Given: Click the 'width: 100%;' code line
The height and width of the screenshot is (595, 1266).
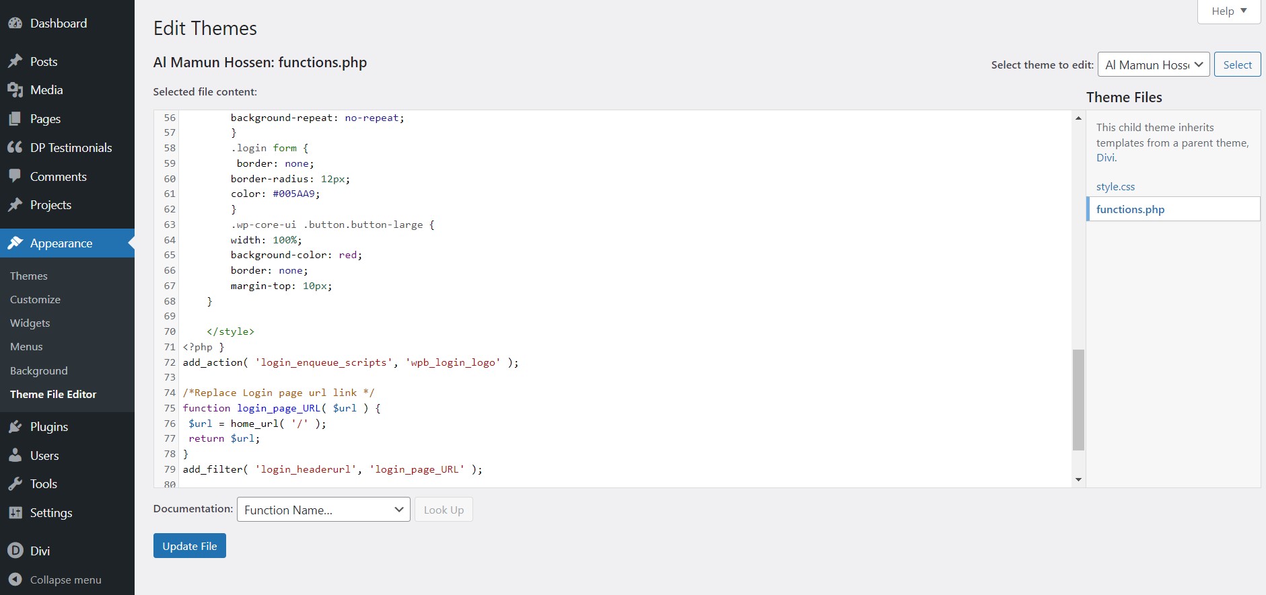Looking at the screenshot, I should click(266, 240).
